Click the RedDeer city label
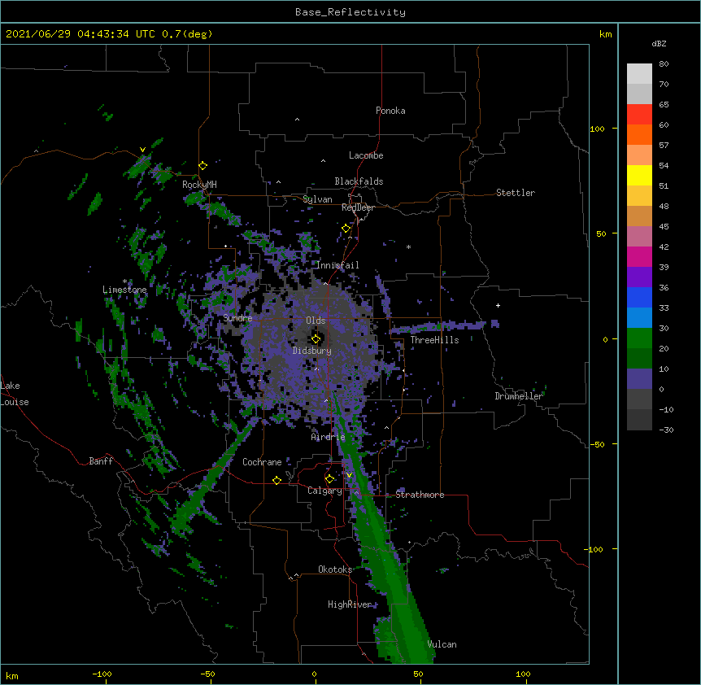The height and width of the screenshot is (685, 701). [358, 207]
